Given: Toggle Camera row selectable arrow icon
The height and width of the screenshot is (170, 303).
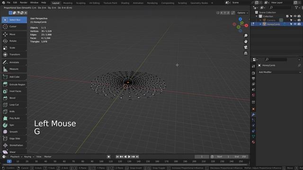Looking at the screenshot, I should (291, 20).
